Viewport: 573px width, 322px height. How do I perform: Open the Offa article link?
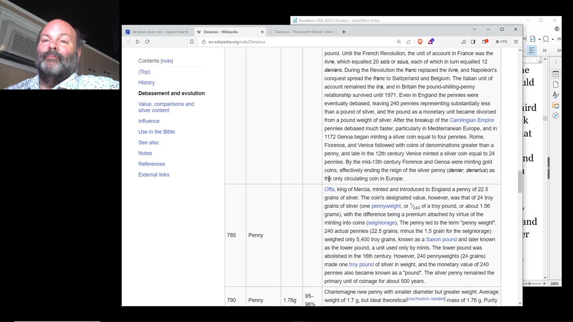click(x=329, y=189)
